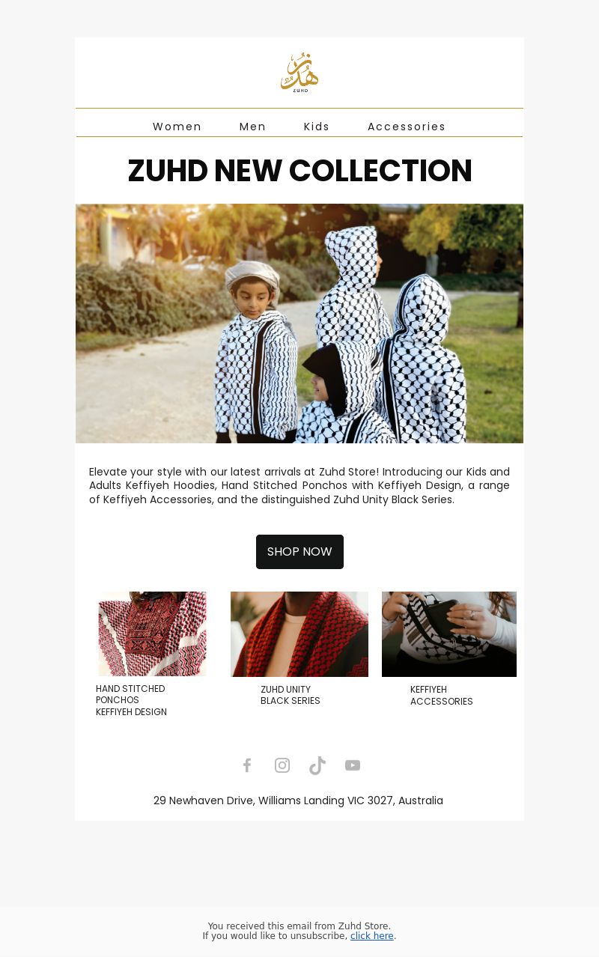Click the unsubscribe 'click here' link
Viewport: 599px width, 957px height.
[372, 936]
